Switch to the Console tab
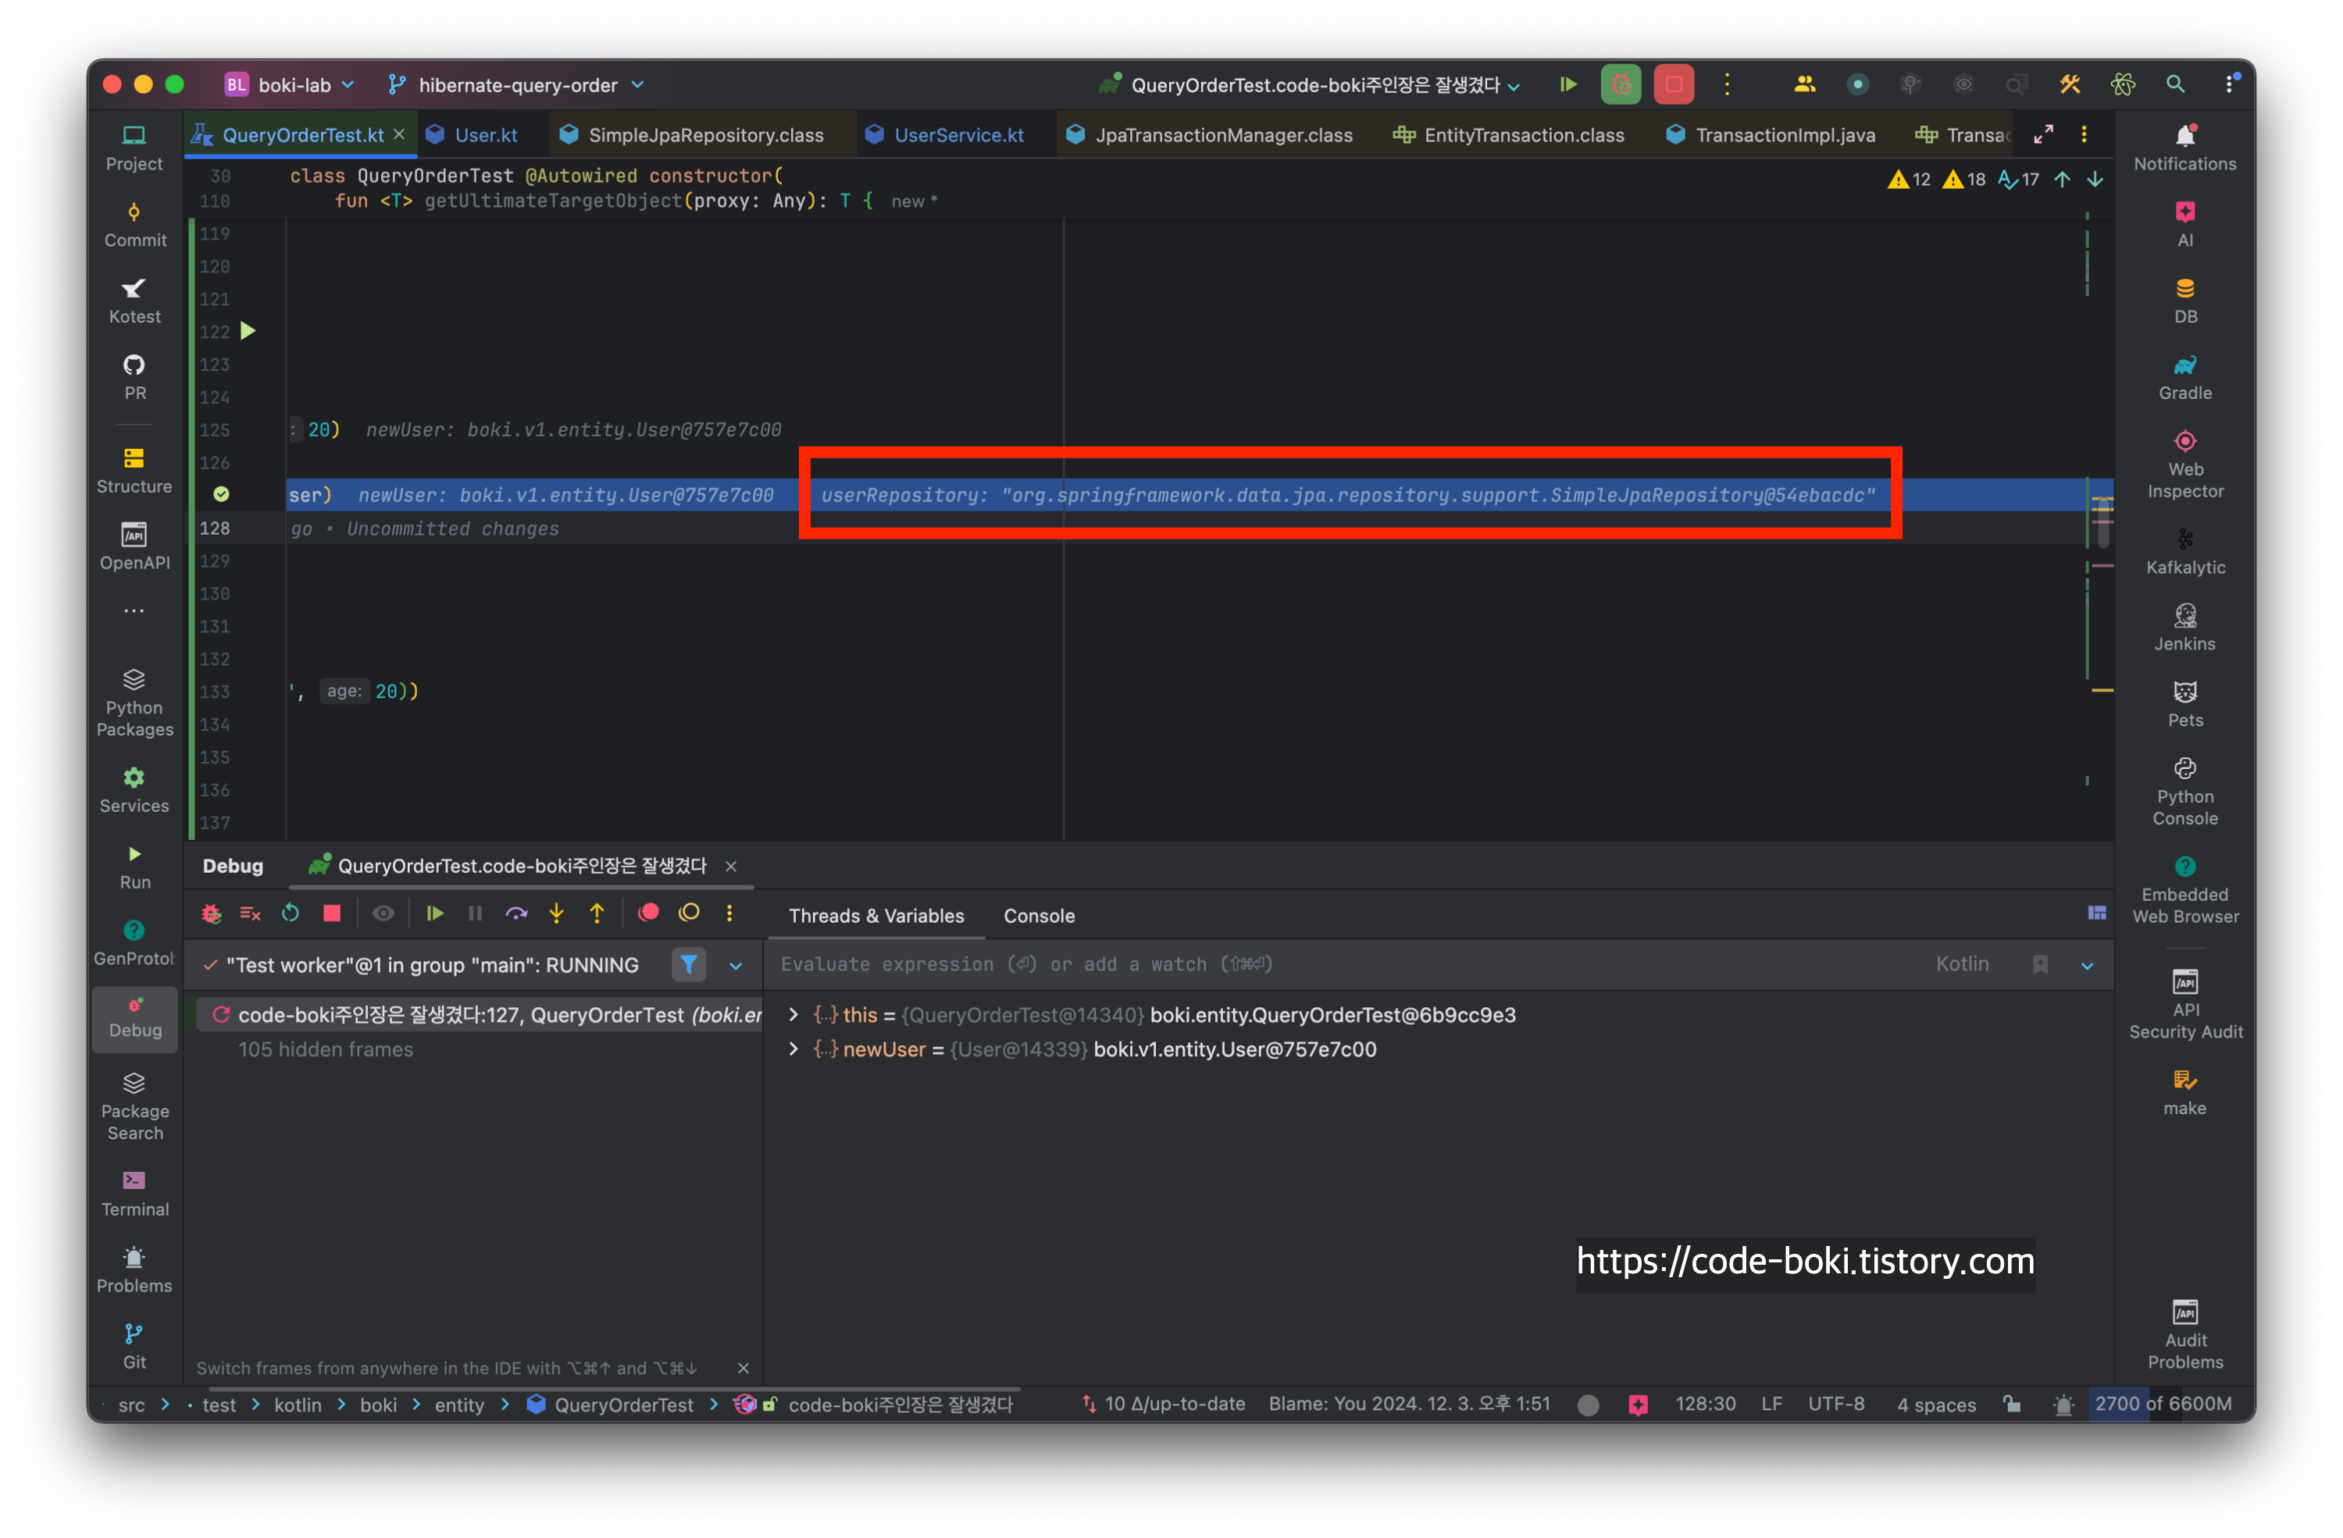This screenshot has height=1538, width=2343. point(1039,915)
